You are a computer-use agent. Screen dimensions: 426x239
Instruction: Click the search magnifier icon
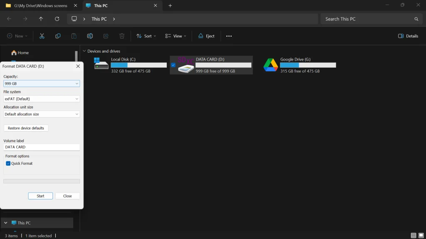[x=416, y=19]
